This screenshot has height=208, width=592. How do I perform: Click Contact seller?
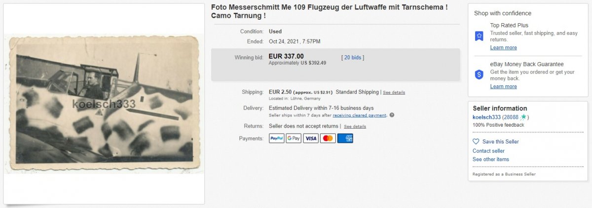tap(488, 151)
